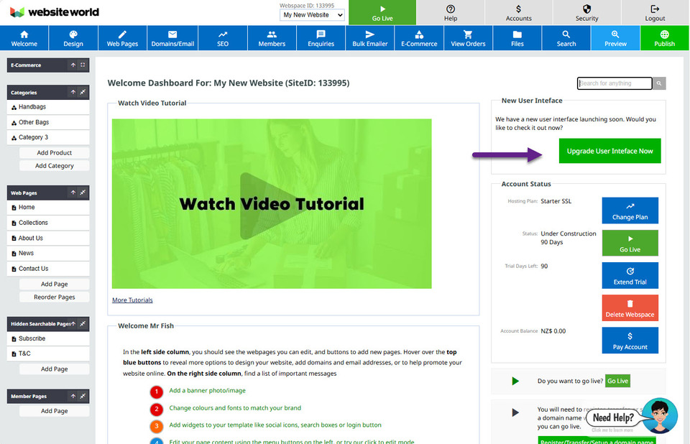This screenshot has width=690, height=444.
Task: Click the search magnifier button beside search box
Action: pos(660,83)
